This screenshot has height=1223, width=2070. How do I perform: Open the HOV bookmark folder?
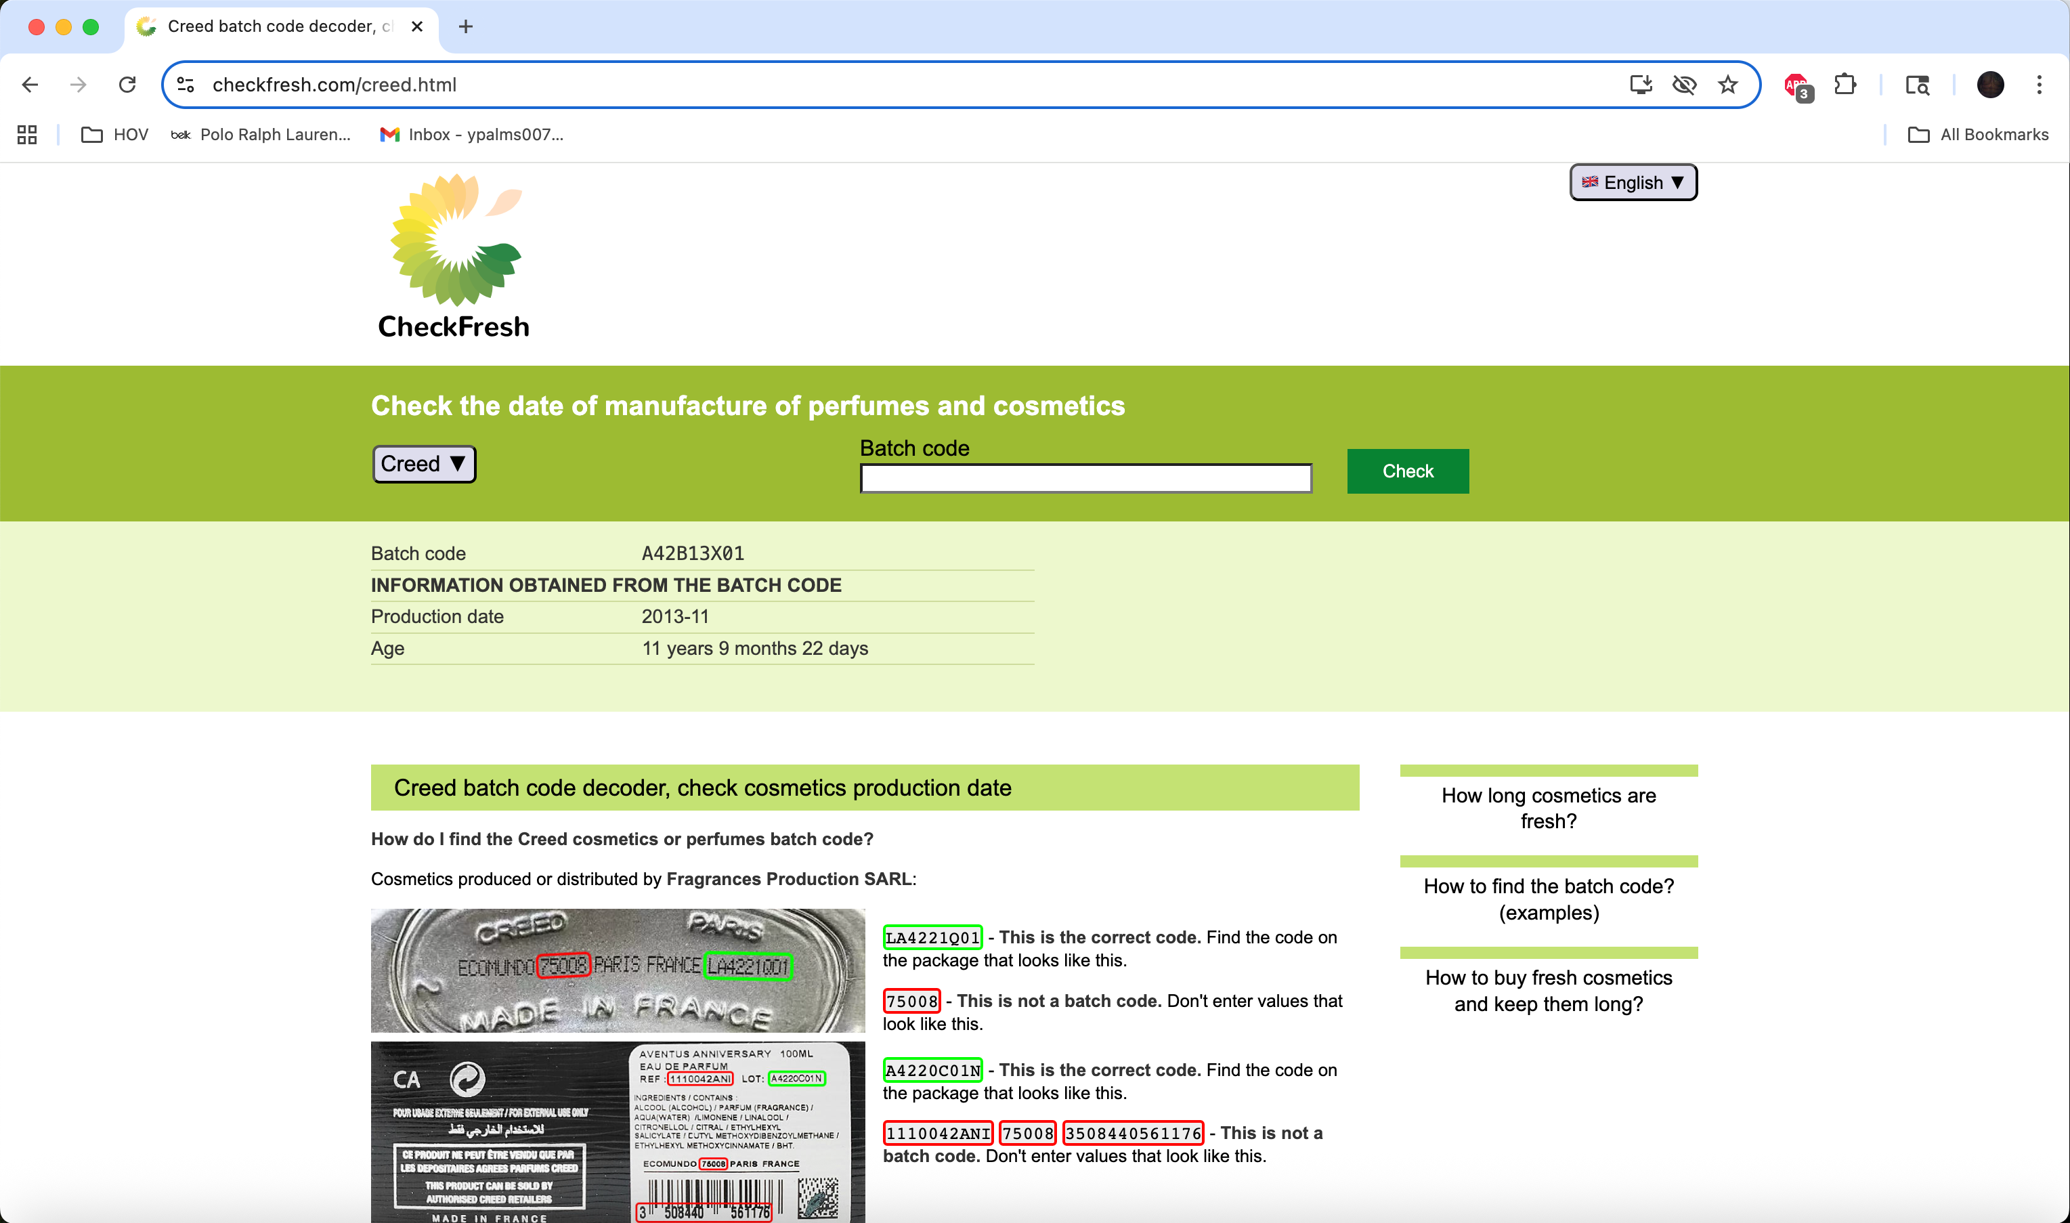point(115,134)
